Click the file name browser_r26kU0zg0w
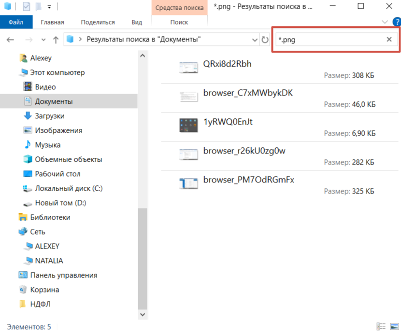Viewport: 401px width, 334px height. click(x=244, y=151)
